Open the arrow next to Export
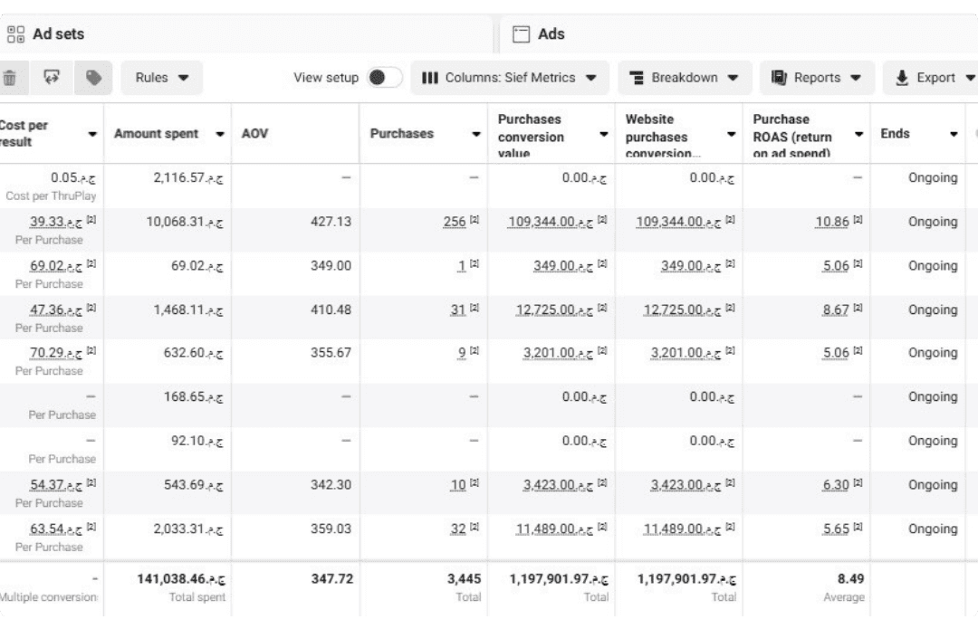 point(970,78)
